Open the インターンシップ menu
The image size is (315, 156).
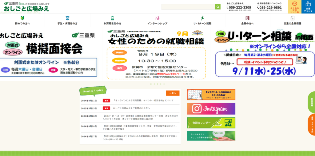tap(157, 21)
